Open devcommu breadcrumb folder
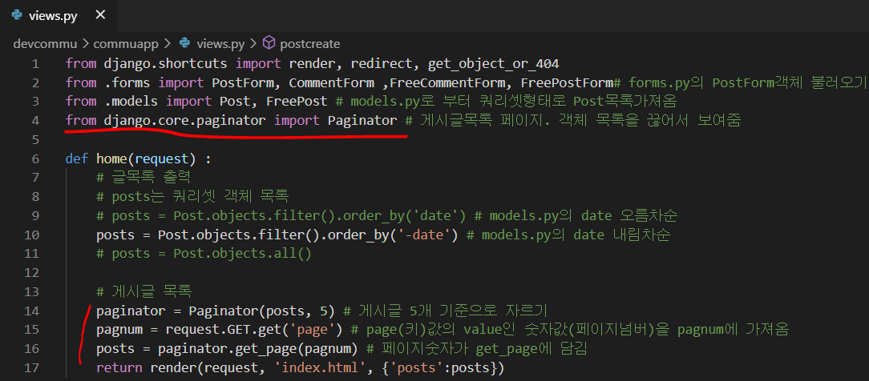 [x=44, y=43]
